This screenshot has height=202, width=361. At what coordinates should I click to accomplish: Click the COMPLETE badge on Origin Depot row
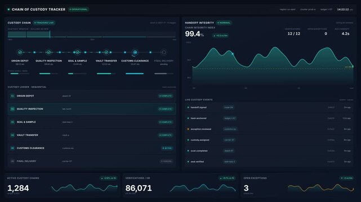point(166,96)
